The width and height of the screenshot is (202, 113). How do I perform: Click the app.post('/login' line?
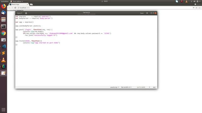point(34,30)
